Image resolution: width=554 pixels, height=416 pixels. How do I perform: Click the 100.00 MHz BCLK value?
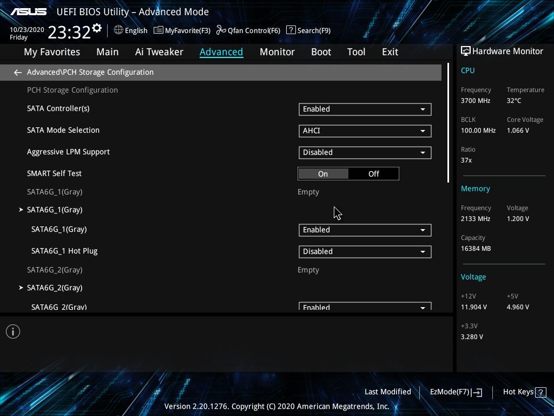tap(478, 131)
